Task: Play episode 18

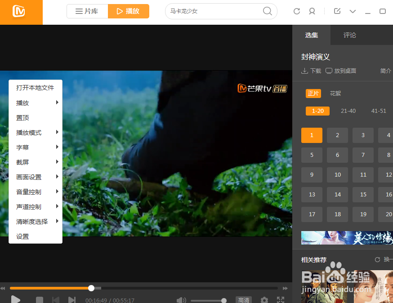Action: coord(337,214)
